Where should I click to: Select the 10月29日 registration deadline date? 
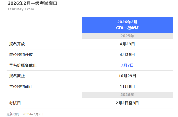127,76
